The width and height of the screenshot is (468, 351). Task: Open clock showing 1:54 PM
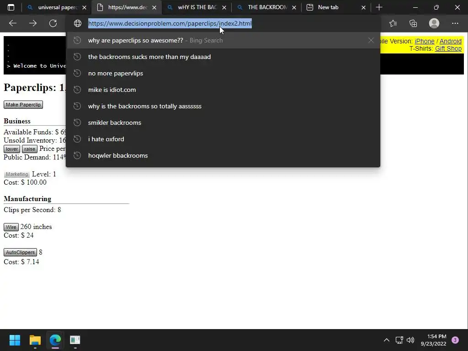(x=434, y=340)
